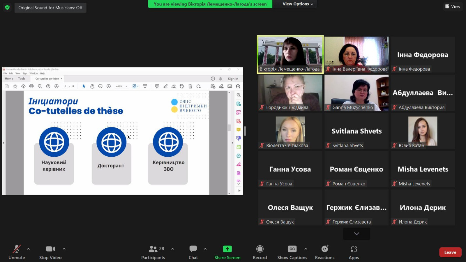Open the Edit menu in Acrobat
The height and width of the screenshot is (262, 466).
tap(11, 73)
